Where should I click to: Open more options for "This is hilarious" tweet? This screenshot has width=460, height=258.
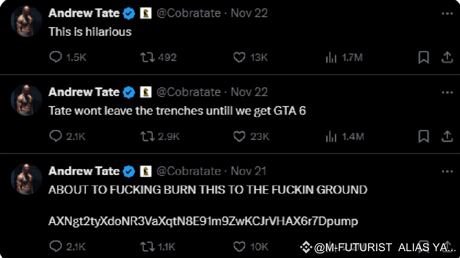[447, 14]
